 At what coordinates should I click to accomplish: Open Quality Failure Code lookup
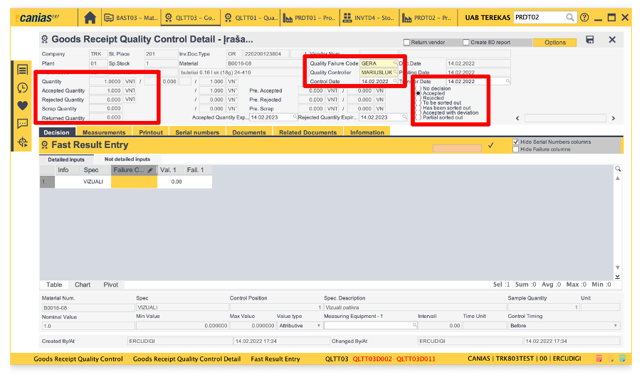click(396, 63)
